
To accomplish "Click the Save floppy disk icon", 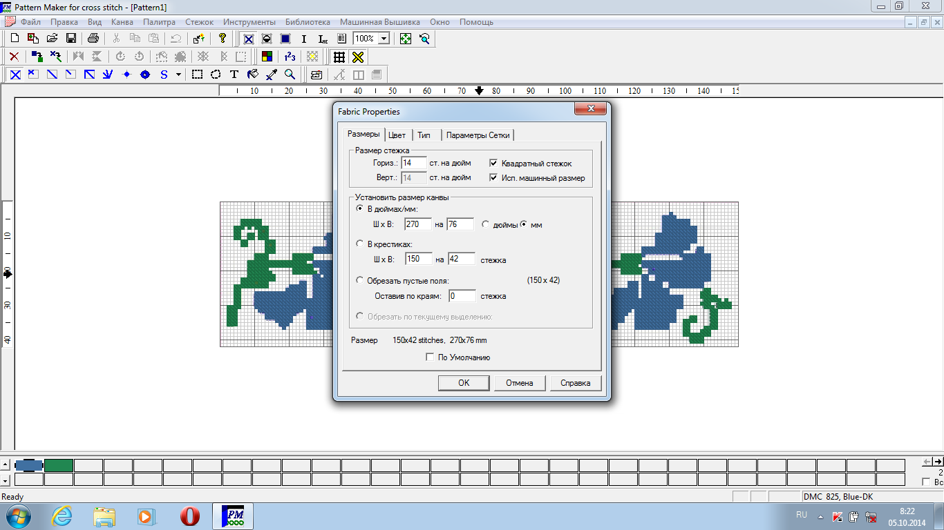I will click(70, 39).
